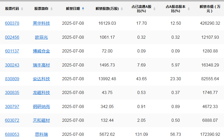Select unlock shares value 1061.17
The width and height of the screenshot is (224, 140).
(107, 37)
